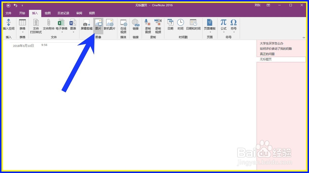Expand the Diagram dropdown arrow
The image size is (309, 173).
click(73, 32)
